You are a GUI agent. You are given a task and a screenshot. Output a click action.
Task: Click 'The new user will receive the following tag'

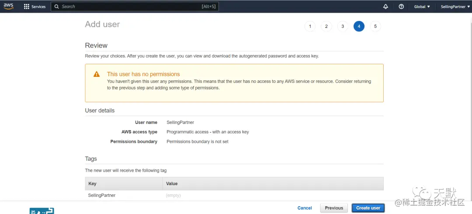pyautogui.click(x=126, y=170)
